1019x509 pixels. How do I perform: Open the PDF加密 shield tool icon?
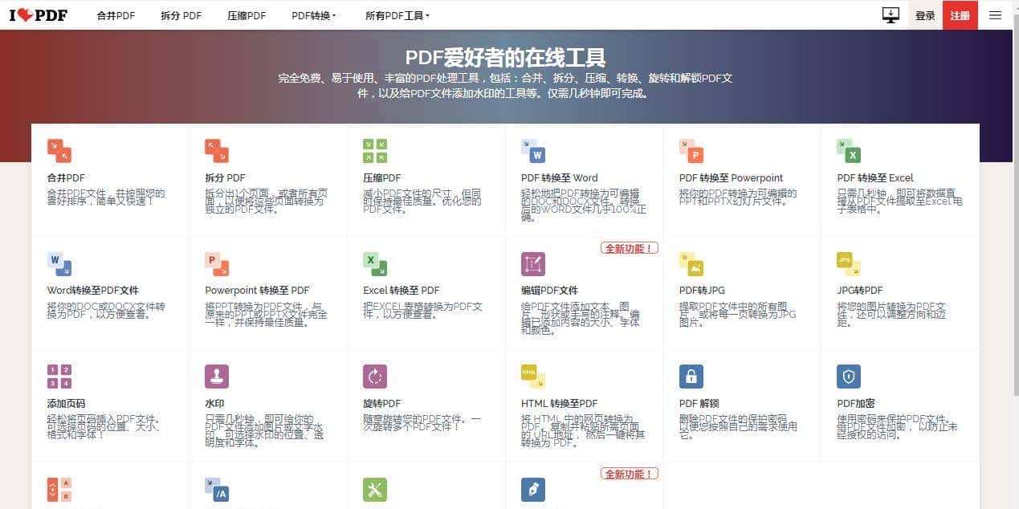[x=850, y=375]
